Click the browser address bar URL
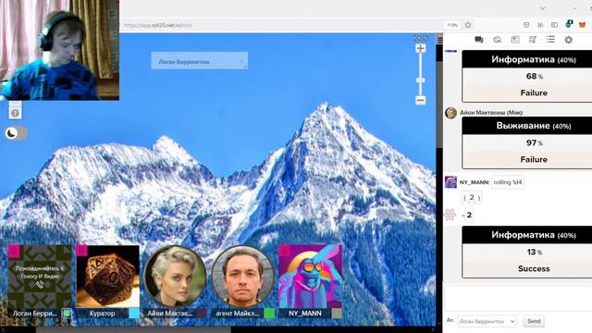The height and width of the screenshot is (333, 592). click(158, 25)
